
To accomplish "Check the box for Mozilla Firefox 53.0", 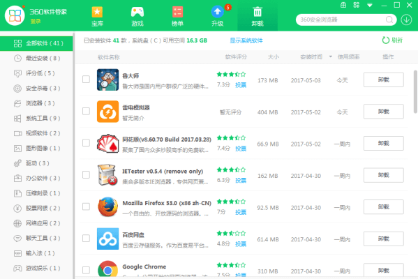I will tap(86, 206).
